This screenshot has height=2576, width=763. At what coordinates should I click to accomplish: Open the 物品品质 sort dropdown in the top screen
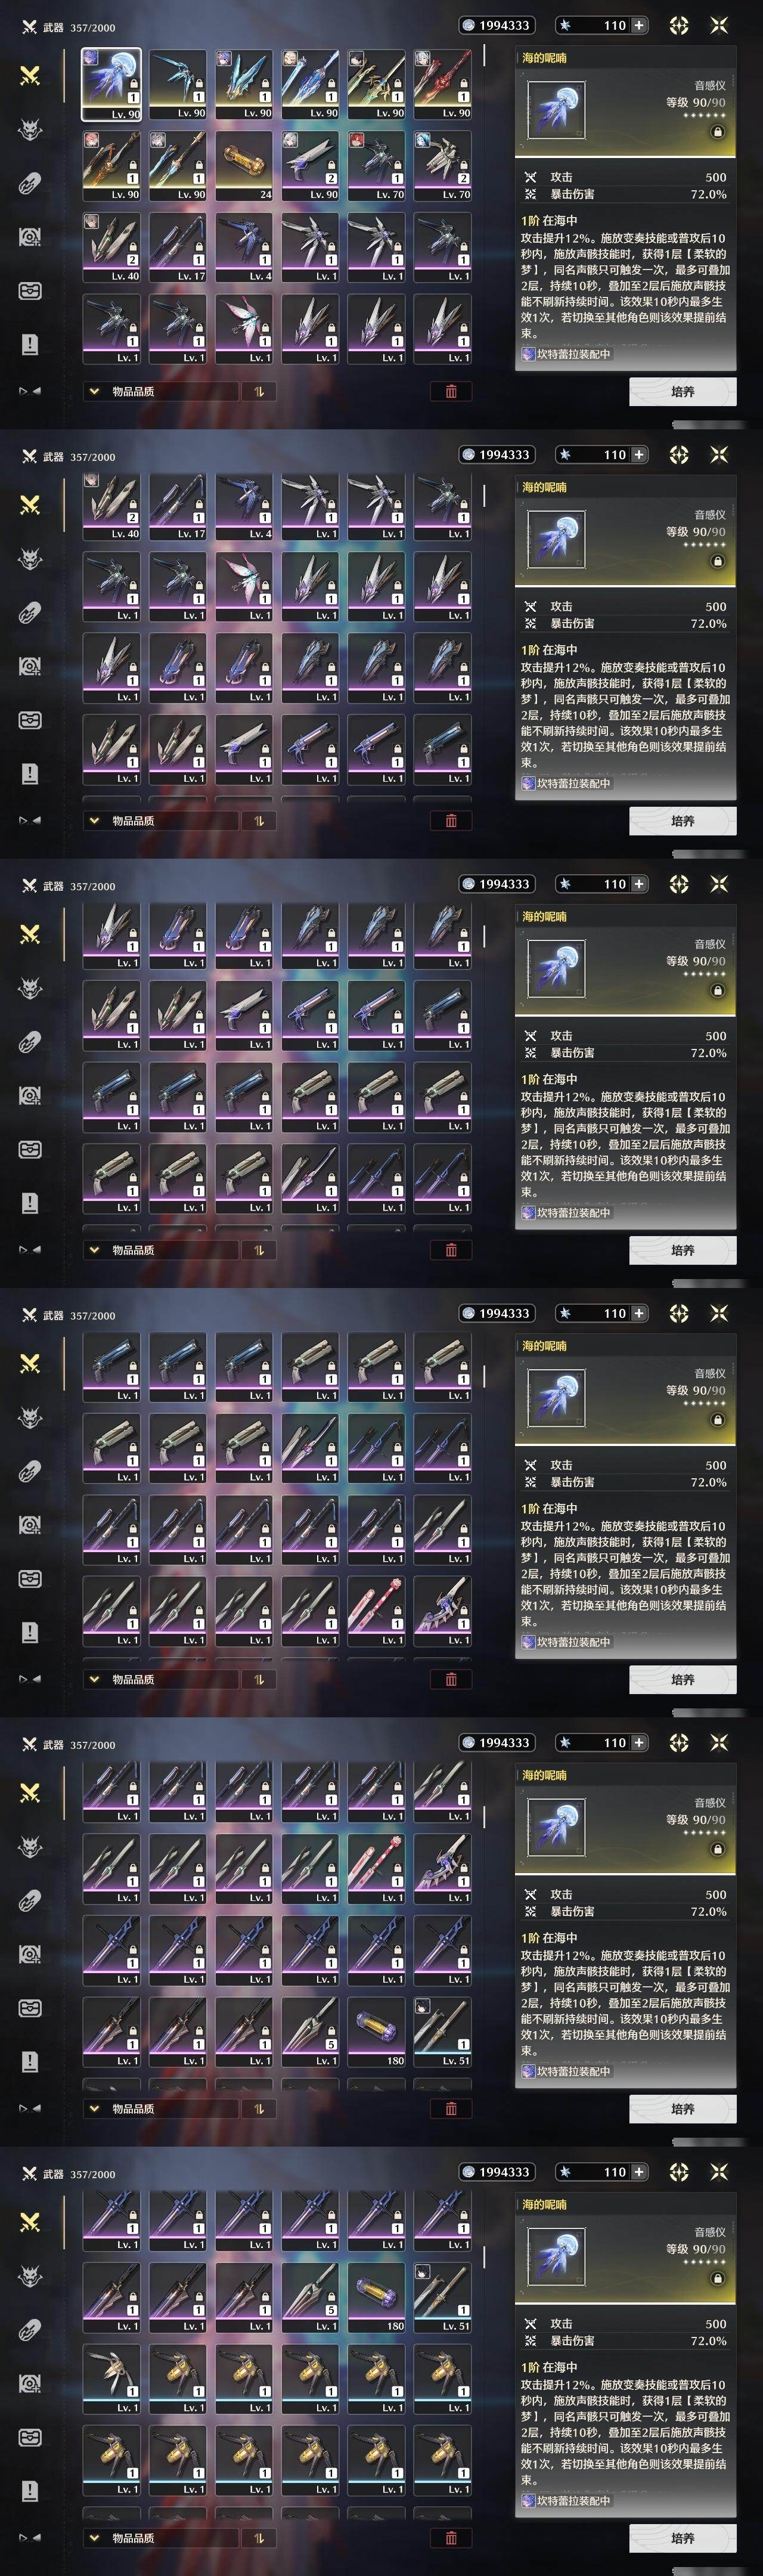(x=161, y=391)
